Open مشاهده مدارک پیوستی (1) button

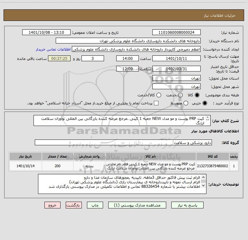137,205
